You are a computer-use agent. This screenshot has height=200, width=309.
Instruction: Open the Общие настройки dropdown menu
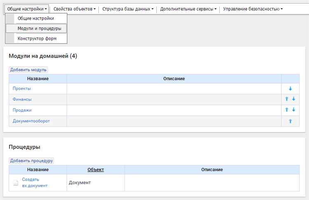tap(27, 9)
